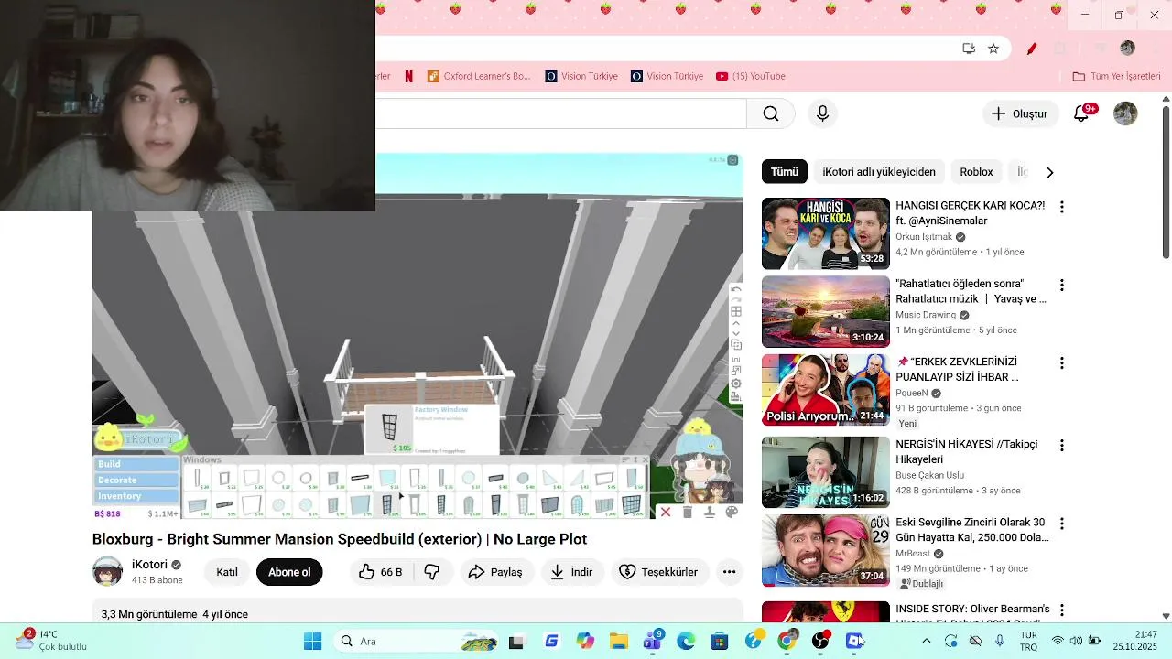
Task: Open options for INSIDE STORY Oliver Bearman video
Action: (1061, 610)
